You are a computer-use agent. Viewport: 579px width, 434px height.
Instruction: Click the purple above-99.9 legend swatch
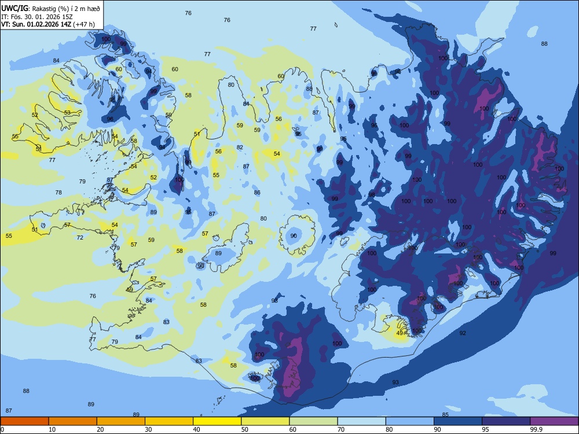[554, 421]
